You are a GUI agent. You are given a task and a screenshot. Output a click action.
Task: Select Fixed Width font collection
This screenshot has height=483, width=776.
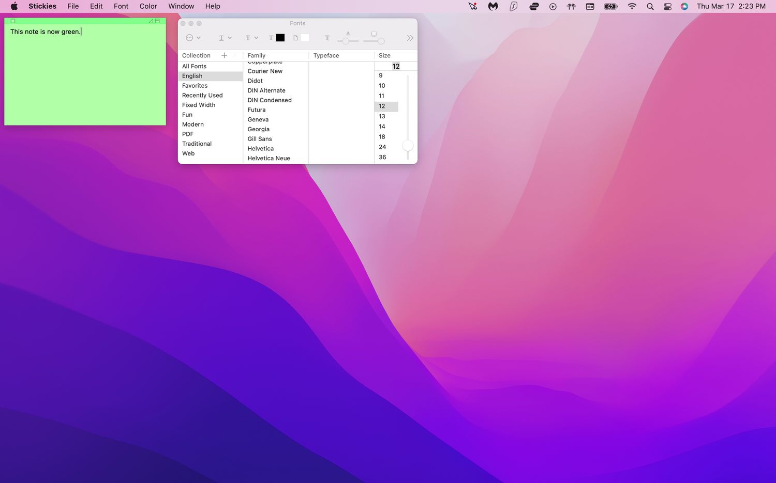point(199,105)
